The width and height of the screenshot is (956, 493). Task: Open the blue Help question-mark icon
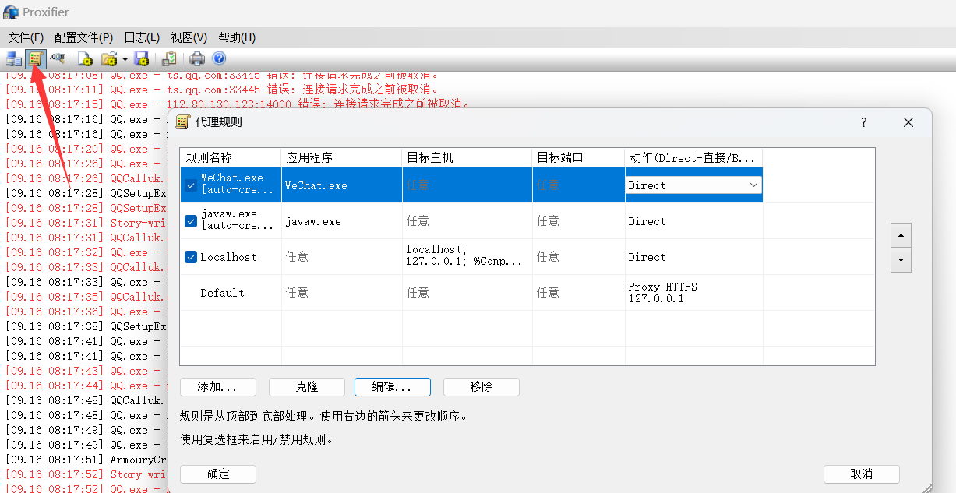219,58
